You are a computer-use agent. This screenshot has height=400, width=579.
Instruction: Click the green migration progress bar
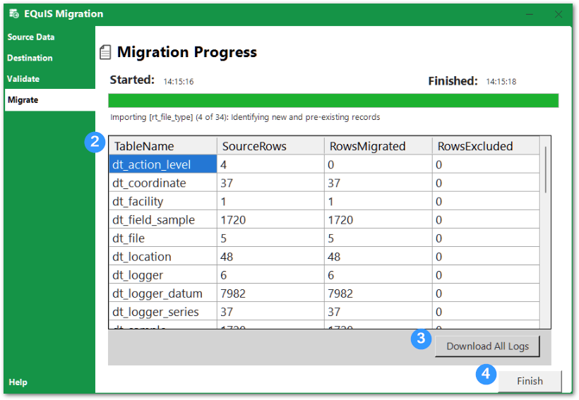click(333, 100)
